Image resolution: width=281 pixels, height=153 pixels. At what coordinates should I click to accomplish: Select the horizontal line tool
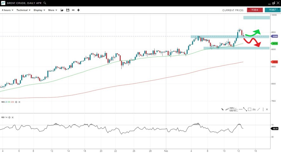pyautogui.click(x=240, y=109)
